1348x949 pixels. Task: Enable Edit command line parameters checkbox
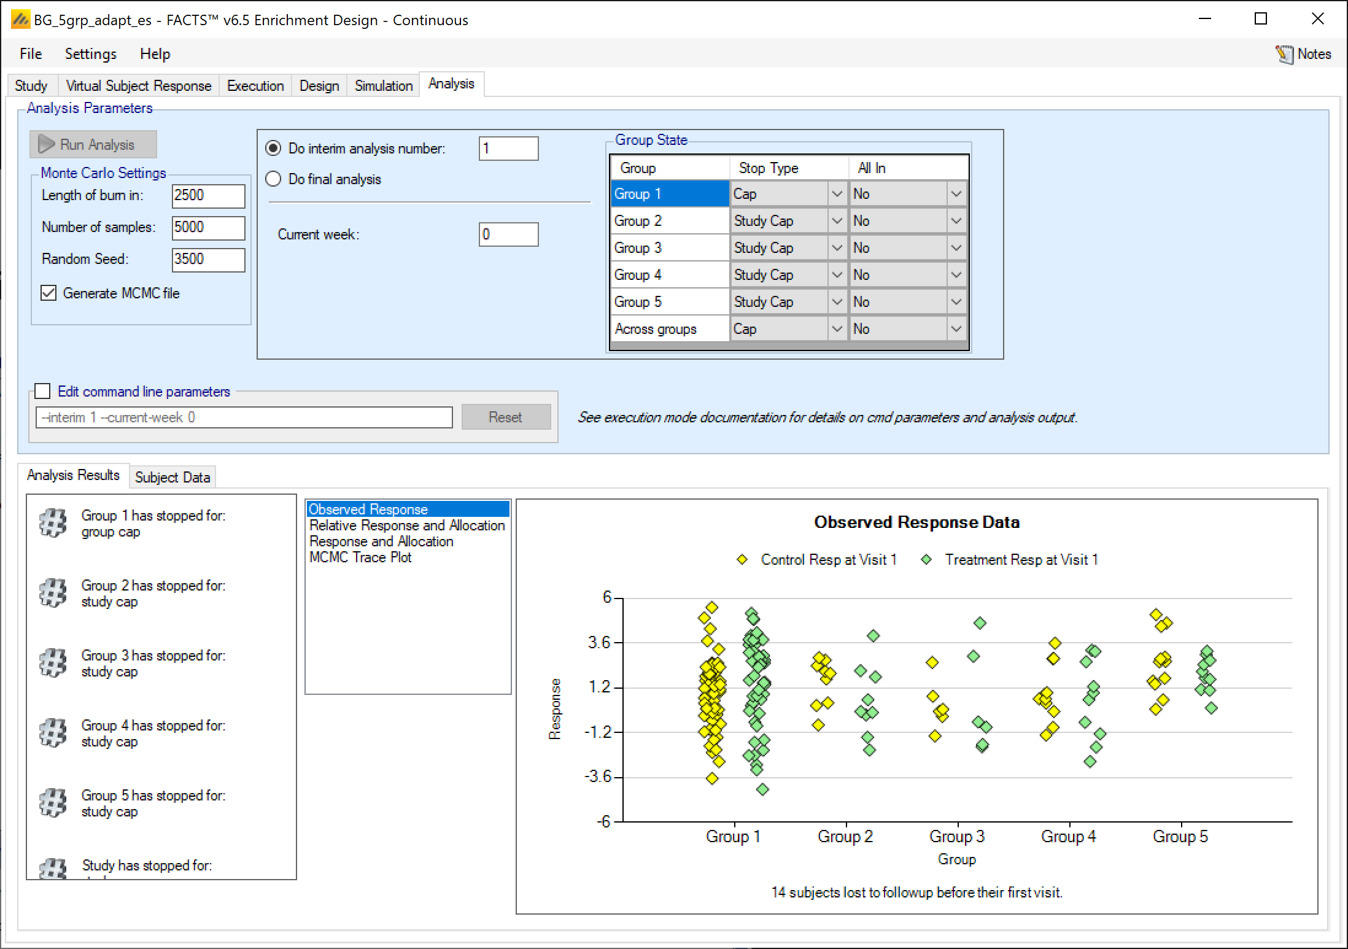point(42,392)
